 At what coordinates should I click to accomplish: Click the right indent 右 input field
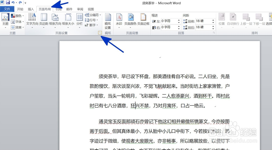[169, 27]
